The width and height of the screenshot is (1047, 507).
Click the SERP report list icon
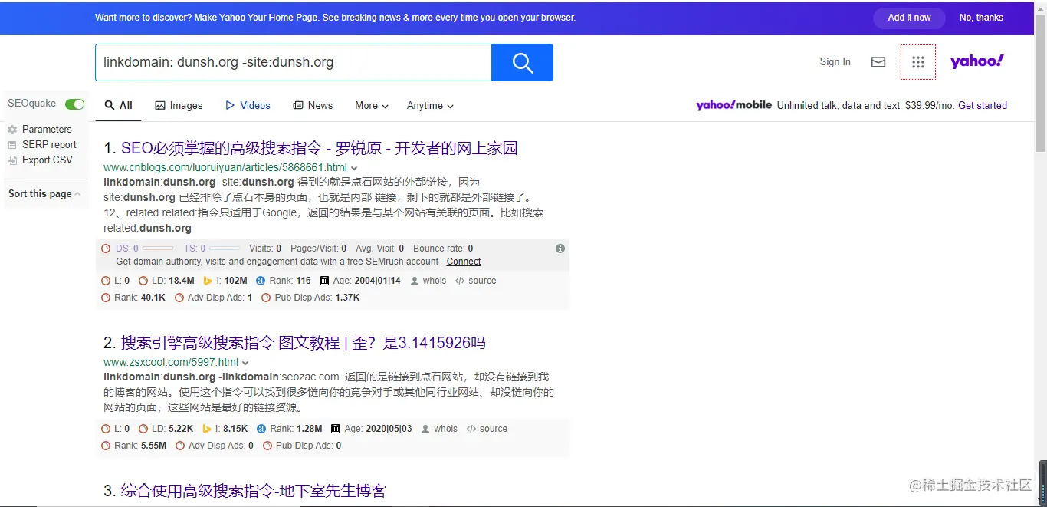point(12,145)
